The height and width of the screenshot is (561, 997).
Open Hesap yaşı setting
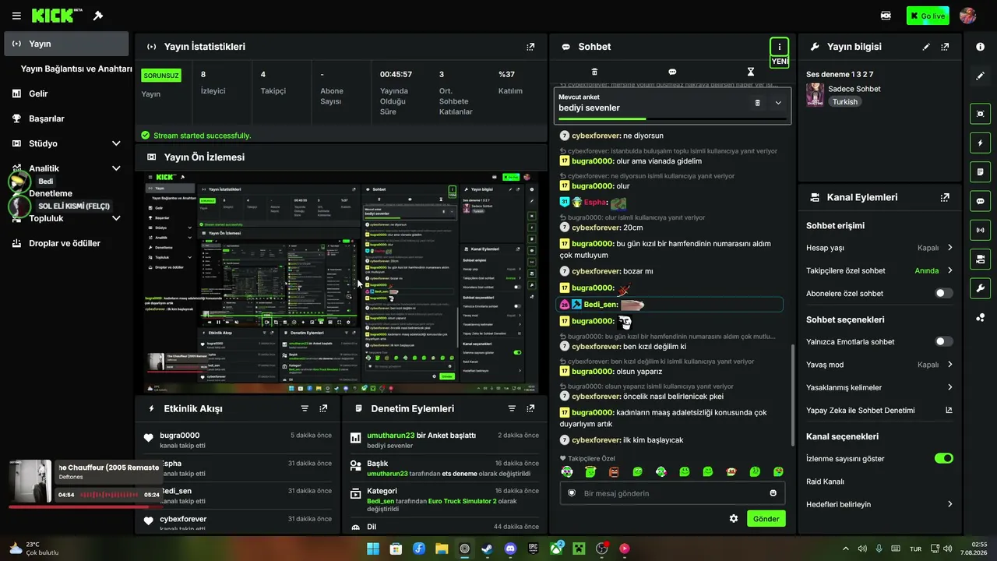[x=880, y=248]
